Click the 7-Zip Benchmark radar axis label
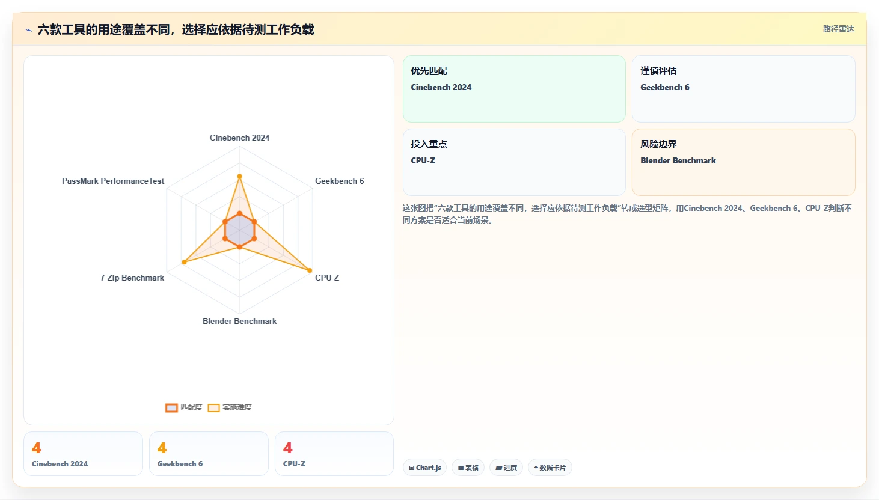 132,278
